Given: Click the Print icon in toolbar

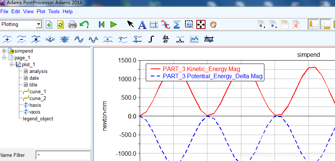Looking at the screenshot, I should [73, 24].
